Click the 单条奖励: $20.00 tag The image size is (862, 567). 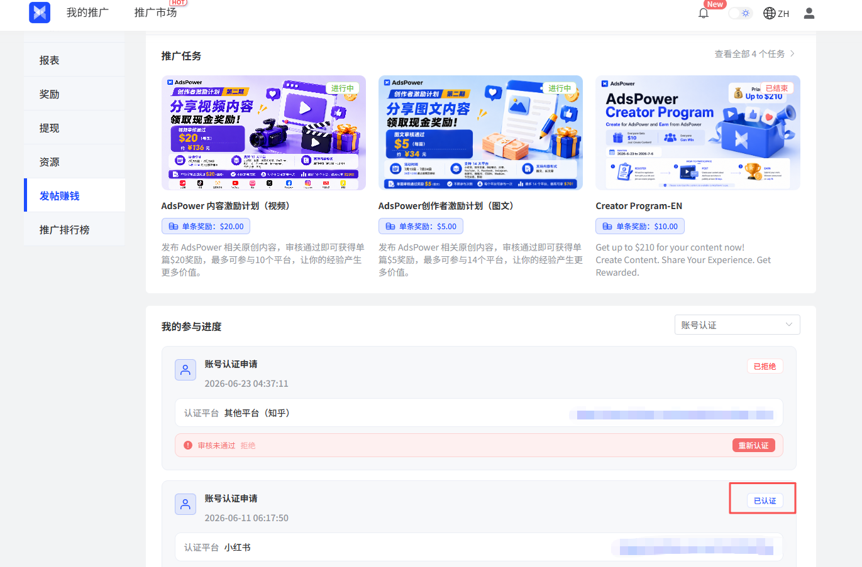tap(206, 226)
